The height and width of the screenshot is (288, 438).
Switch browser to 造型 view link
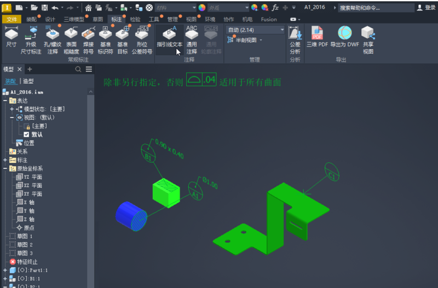[x=28, y=81]
